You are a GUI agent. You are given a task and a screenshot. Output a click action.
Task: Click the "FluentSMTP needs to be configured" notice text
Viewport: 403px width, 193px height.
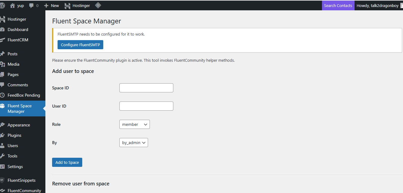pyautogui.click(x=101, y=34)
